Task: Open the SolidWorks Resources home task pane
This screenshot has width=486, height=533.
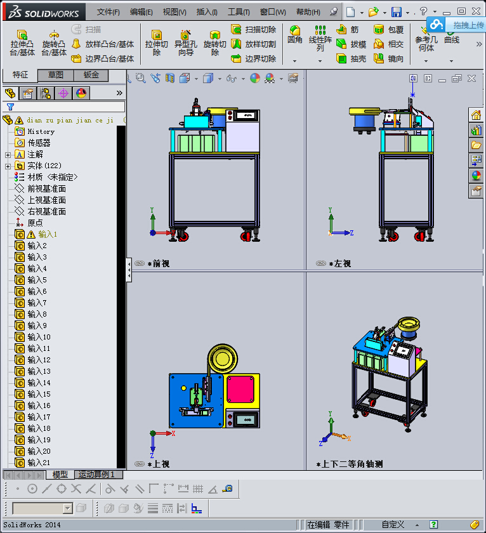Action: click(x=476, y=115)
